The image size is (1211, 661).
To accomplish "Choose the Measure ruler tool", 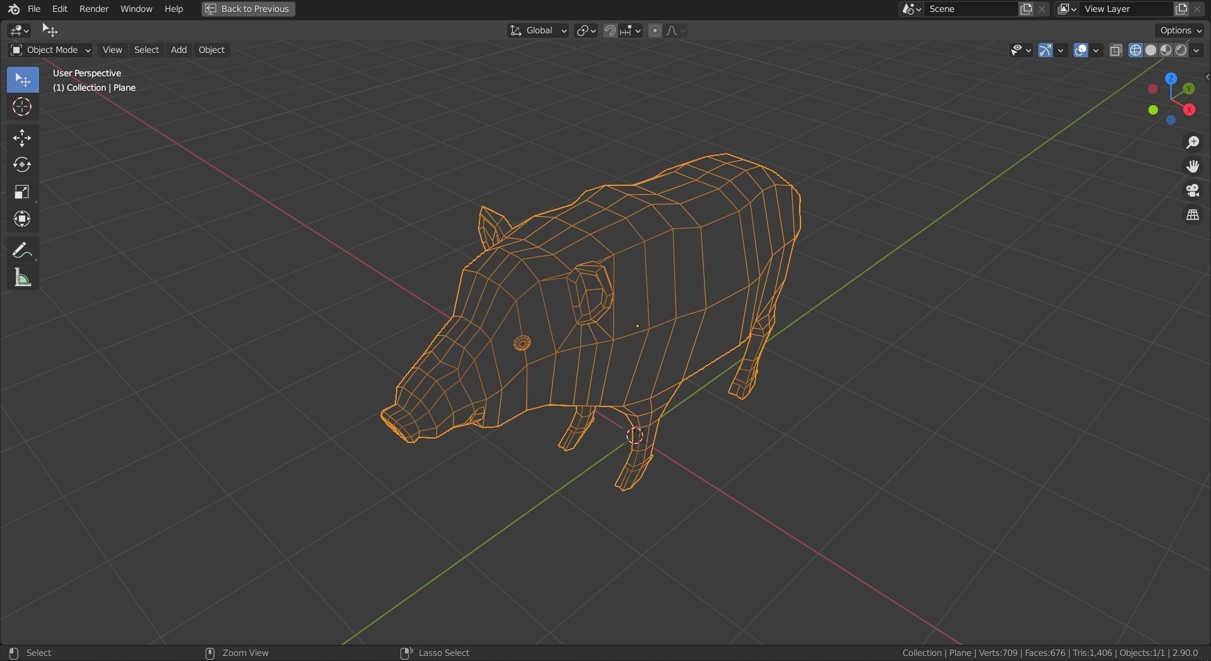I will tap(23, 278).
